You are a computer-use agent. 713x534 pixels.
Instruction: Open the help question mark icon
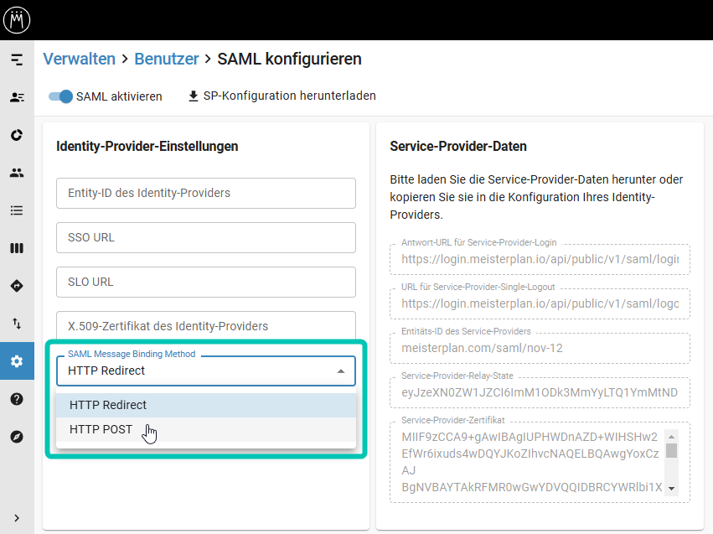pyautogui.click(x=17, y=399)
